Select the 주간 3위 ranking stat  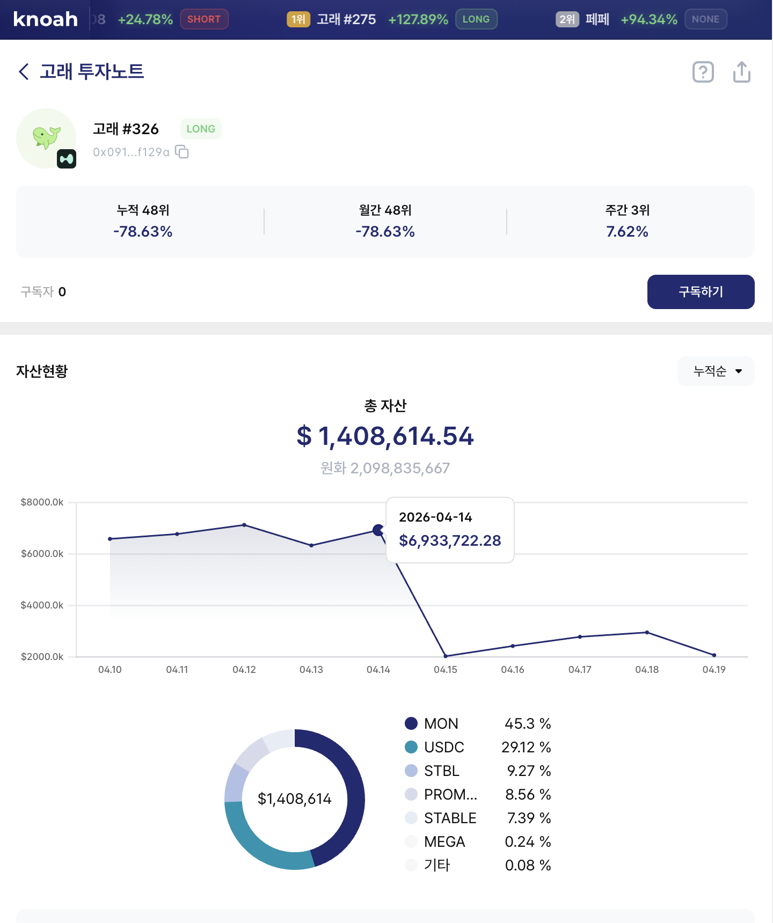point(627,221)
